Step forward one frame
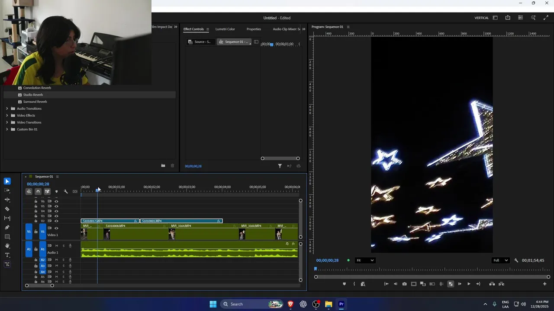 [460, 284]
